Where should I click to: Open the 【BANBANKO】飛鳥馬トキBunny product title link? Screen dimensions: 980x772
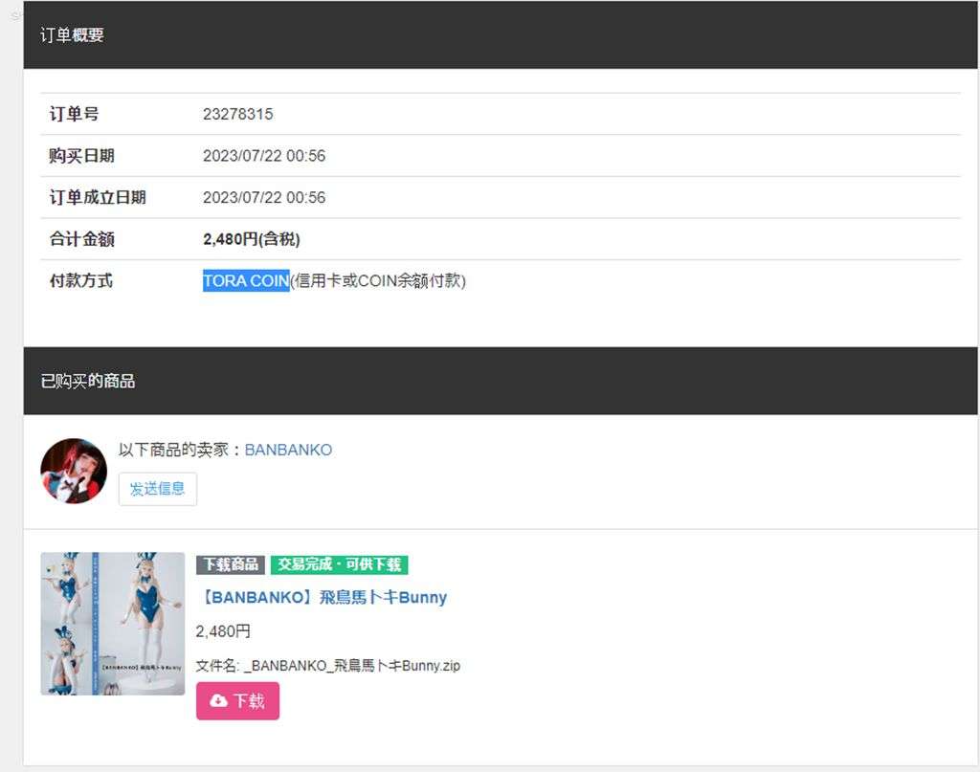pyautogui.click(x=322, y=597)
